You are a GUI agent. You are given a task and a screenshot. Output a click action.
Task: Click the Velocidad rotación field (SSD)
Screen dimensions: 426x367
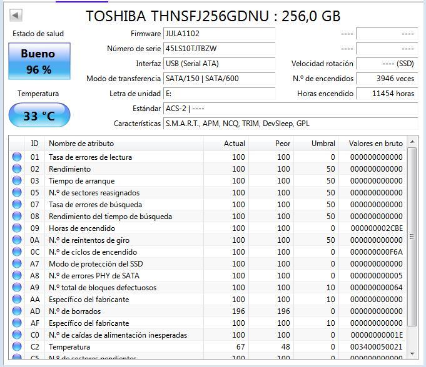[387, 64]
